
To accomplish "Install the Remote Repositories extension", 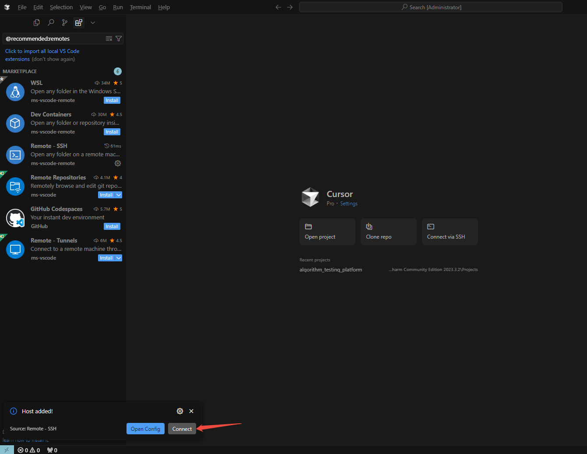I will click(x=106, y=195).
